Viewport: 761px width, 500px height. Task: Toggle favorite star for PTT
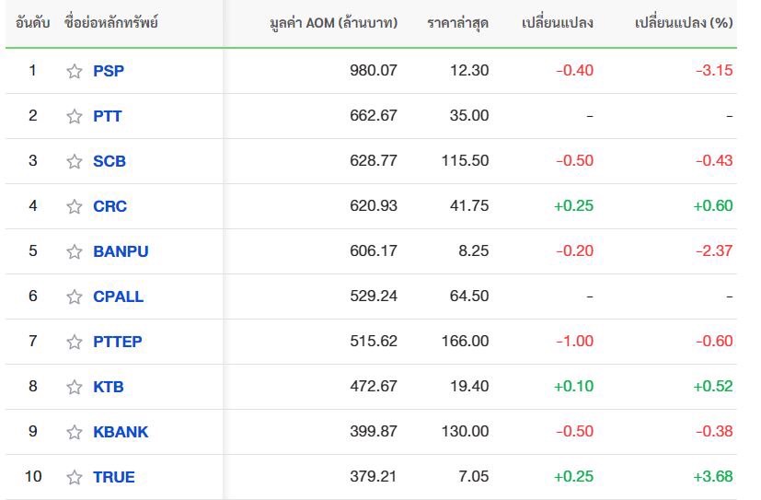(75, 116)
